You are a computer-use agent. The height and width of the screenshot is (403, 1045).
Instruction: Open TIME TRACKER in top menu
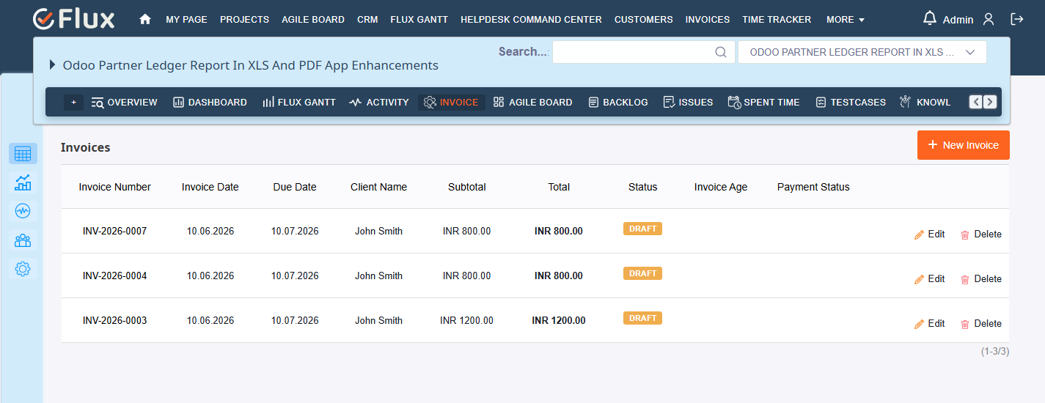click(777, 20)
